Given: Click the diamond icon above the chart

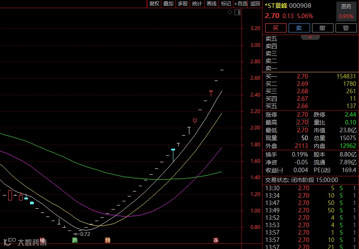Looking at the screenshot, I should [x=230, y=12].
